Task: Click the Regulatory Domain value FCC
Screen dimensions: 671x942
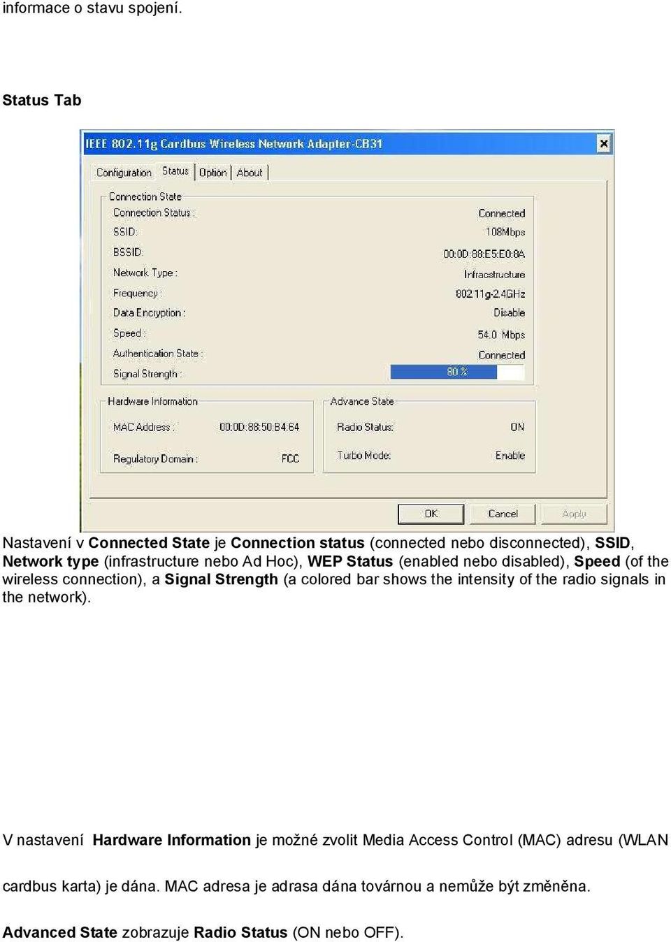Action: click(290, 458)
